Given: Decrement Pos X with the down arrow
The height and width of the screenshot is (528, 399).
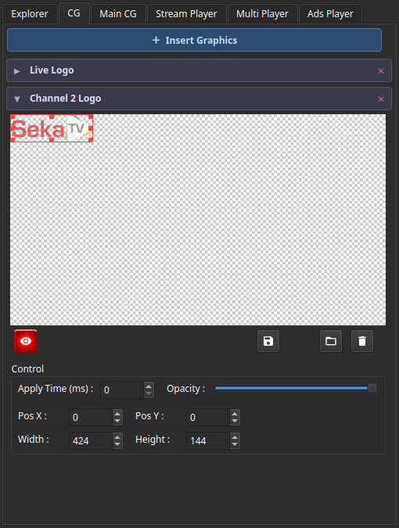Looking at the screenshot, I should (x=117, y=421).
